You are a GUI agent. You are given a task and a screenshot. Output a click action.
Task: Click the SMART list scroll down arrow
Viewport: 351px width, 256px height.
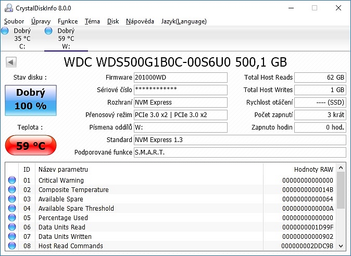[x=341, y=246]
